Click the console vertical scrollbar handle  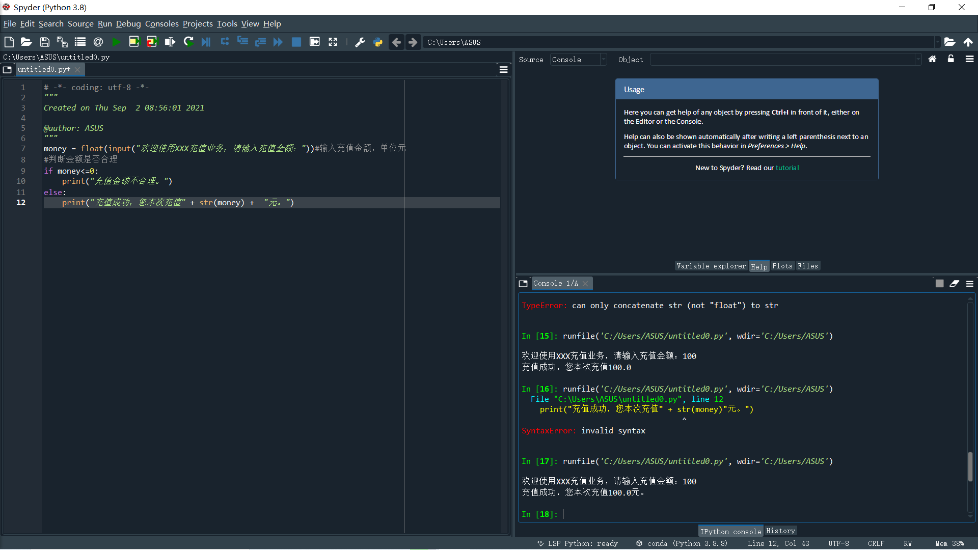click(970, 466)
